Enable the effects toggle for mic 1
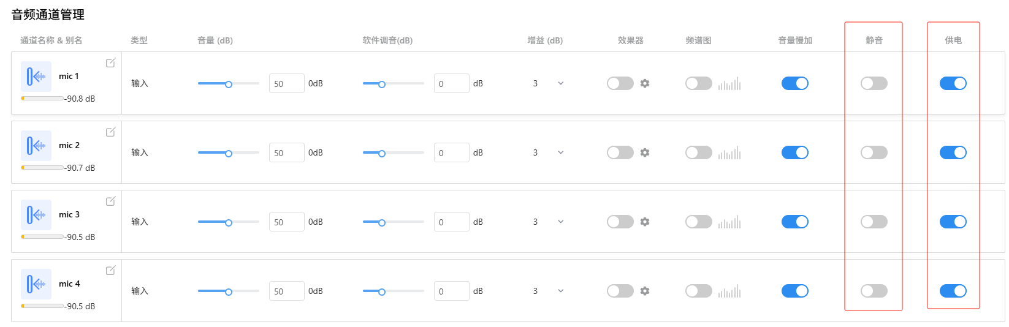This screenshot has height=327, width=1009. pos(620,83)
